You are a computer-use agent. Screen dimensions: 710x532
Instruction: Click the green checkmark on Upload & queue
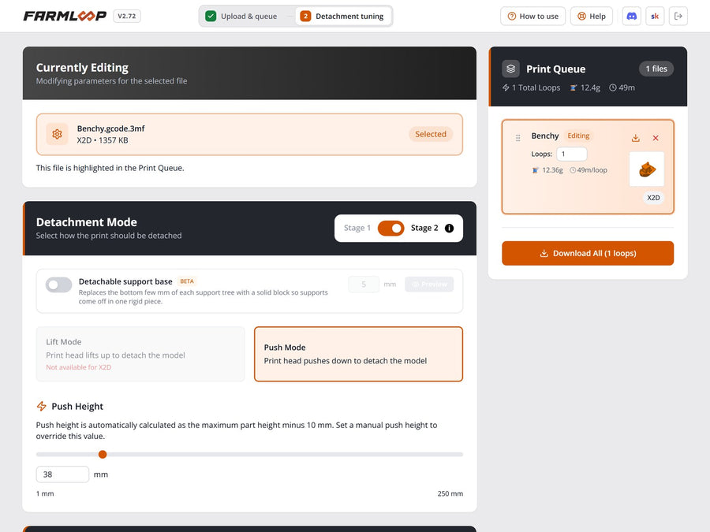pyautogui.click(x=211, y=17)
